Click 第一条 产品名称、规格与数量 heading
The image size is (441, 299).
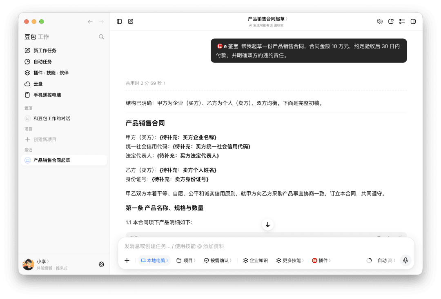pyautogui.click(x=165, y=208)
